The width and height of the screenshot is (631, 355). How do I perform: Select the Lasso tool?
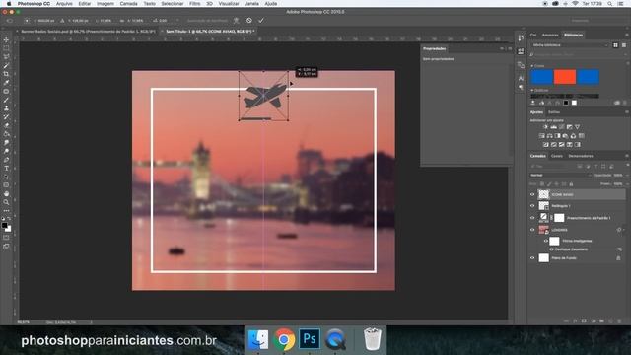(x=6, y=57)
